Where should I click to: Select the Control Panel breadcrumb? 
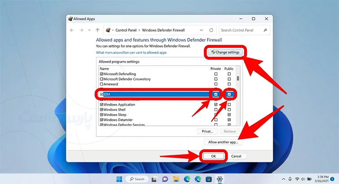(x=126, y=30)
